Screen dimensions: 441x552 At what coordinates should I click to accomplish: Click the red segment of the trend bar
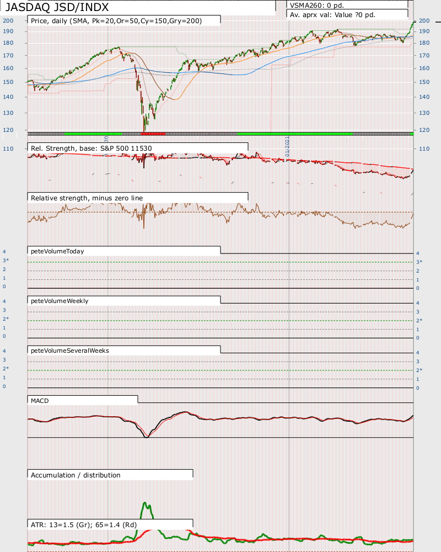click(x=153, y=134)
